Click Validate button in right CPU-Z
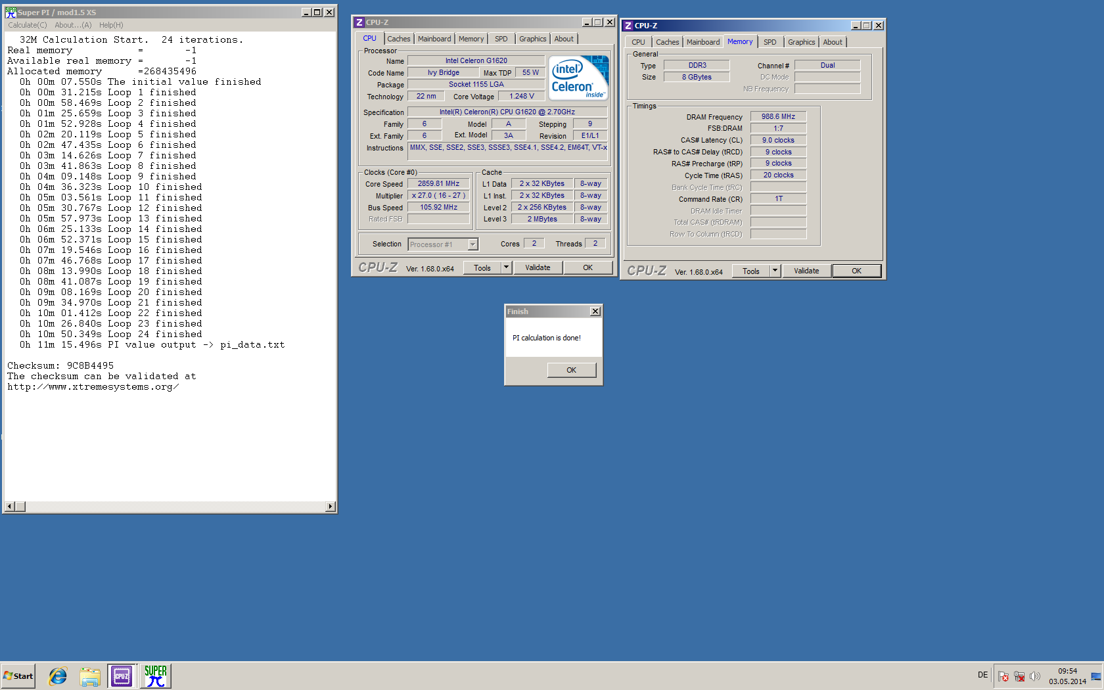Viewport: 1104px width, 690px height. click(x=806, y=271)
